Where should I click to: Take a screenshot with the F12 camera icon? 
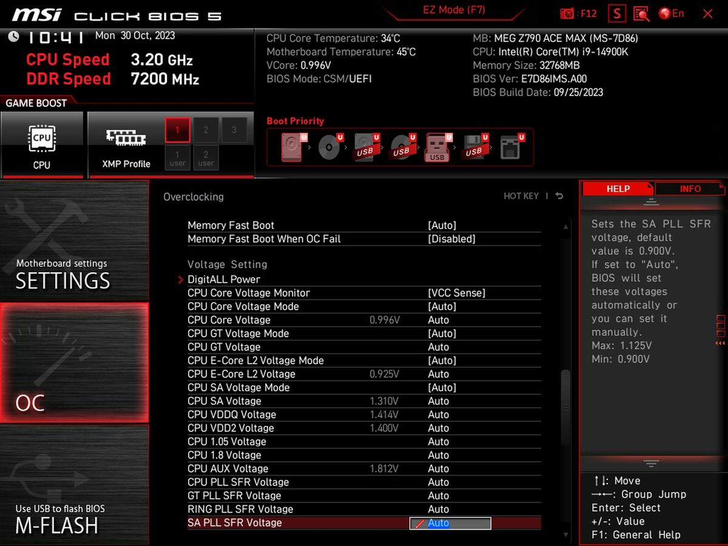[567, 13]
